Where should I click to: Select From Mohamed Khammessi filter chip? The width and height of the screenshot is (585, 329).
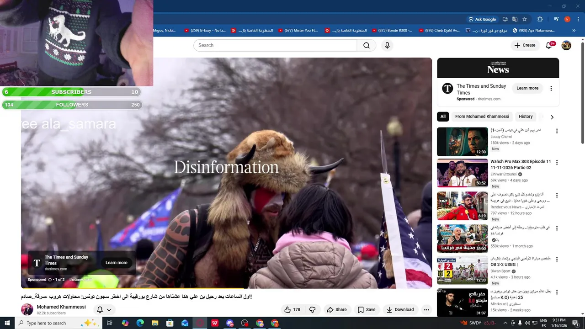(482, 117)
